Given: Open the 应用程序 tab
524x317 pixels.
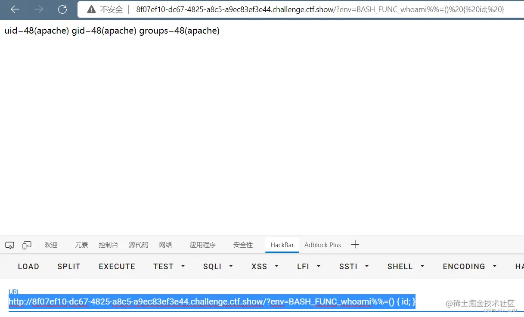Looking at the screenshot, I should coord(203,245).
